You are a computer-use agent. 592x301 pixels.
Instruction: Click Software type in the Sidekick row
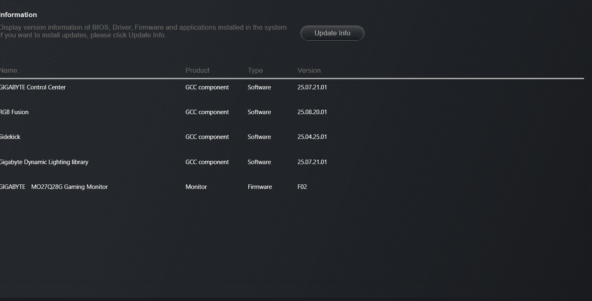point(259,137)
